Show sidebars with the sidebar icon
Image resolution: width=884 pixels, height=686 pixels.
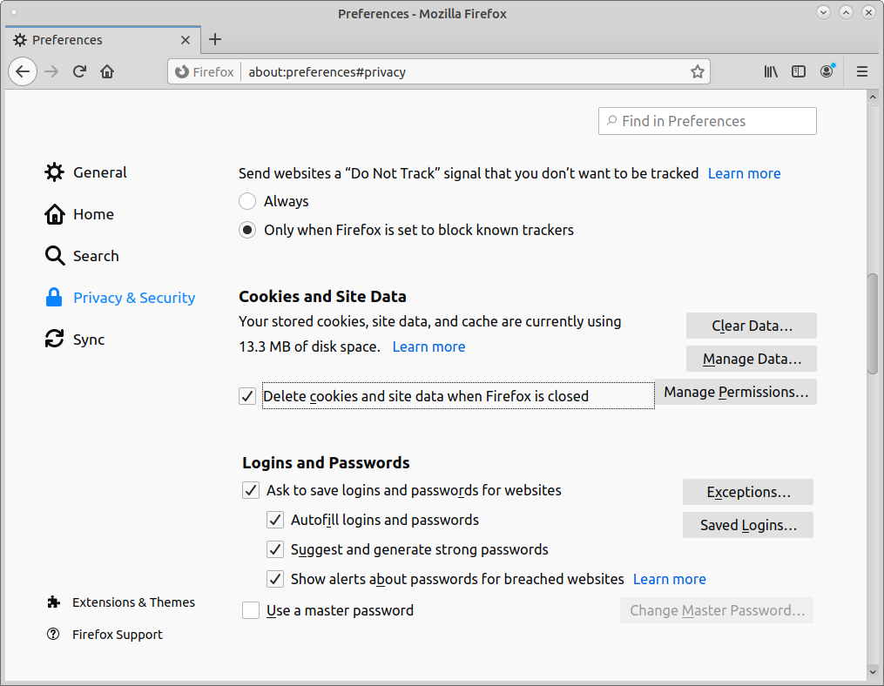pyautogui.click(x=799, y=71)
